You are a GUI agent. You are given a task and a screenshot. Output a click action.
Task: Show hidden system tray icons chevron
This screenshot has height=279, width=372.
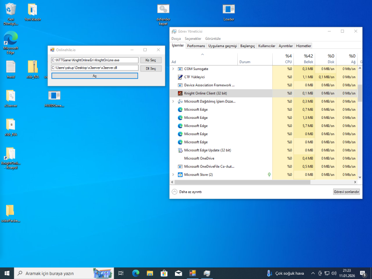(313, 273)
